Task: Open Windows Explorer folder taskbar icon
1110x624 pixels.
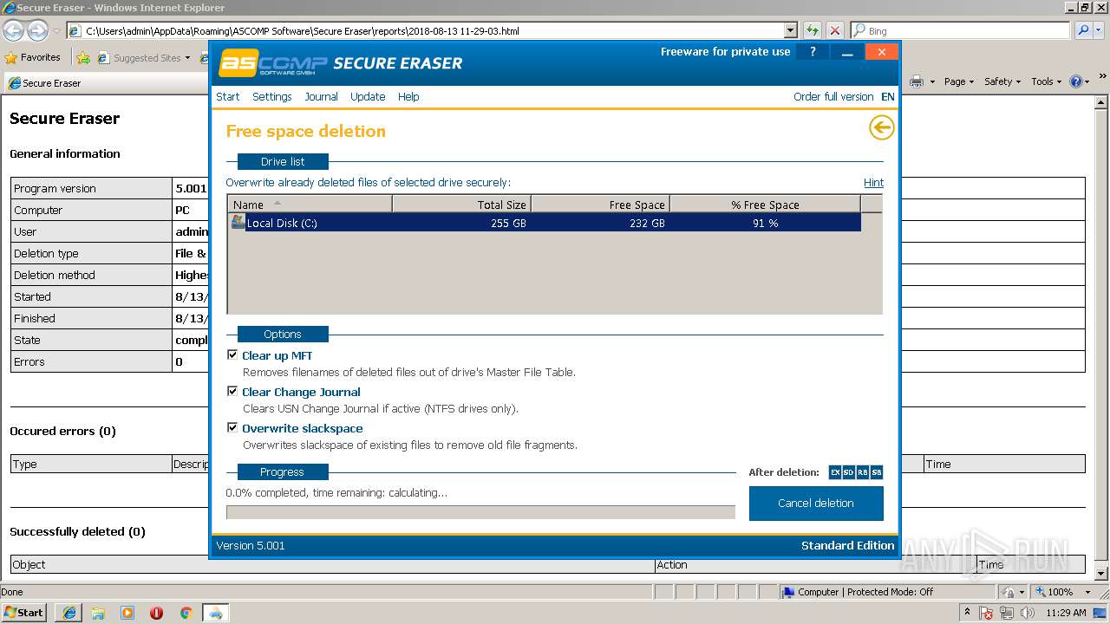Action: pos(98,613)
